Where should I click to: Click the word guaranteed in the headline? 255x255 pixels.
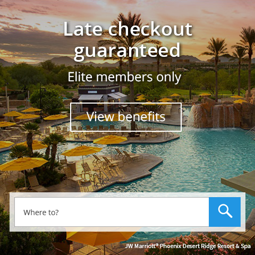[x=127, y=50]
